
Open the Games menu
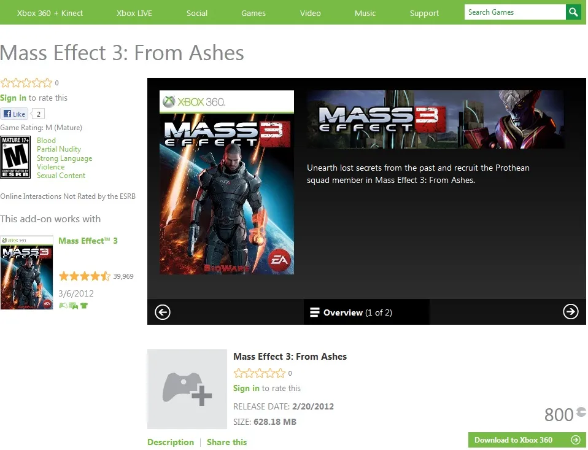tap(253, 13)
